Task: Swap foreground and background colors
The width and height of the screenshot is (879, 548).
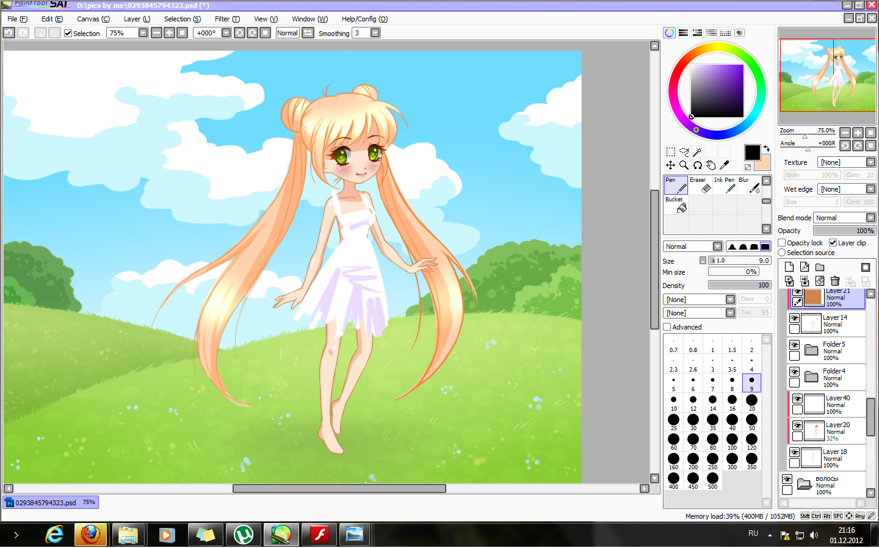Action: click(x=766, y=148)
